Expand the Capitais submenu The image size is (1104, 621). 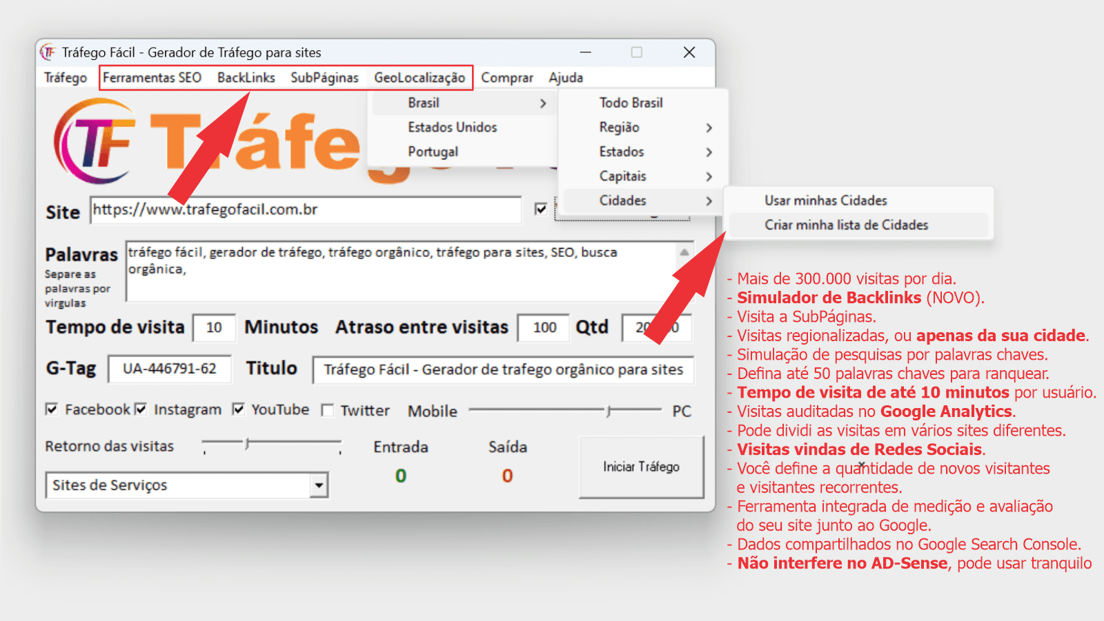tap(642, 176)
